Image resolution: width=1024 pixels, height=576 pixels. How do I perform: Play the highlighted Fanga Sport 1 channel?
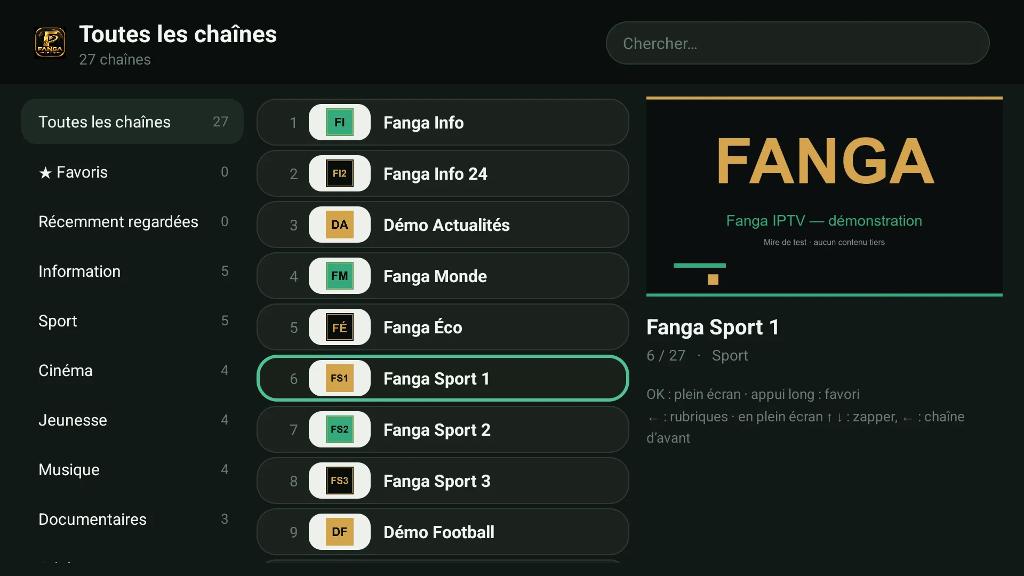pyautogui.click(x=443, y=378)
